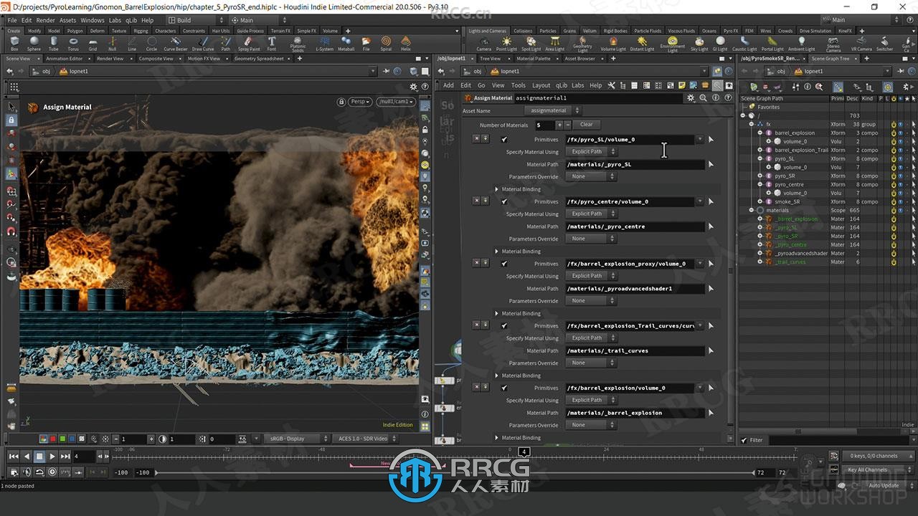Toggle enable checkbox for barrel_explosion_proxy/volume_0

pyautogui.click(x=504, y=264)
